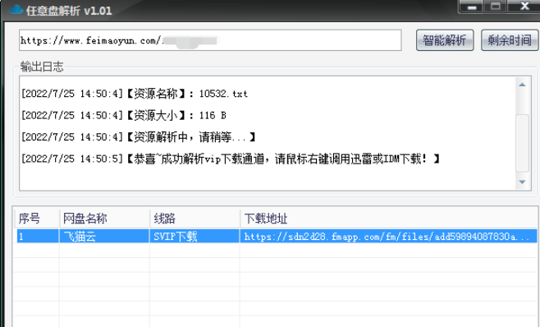
Task: Click the feimaoyun URL input field
Action: [x=210, y=40]
